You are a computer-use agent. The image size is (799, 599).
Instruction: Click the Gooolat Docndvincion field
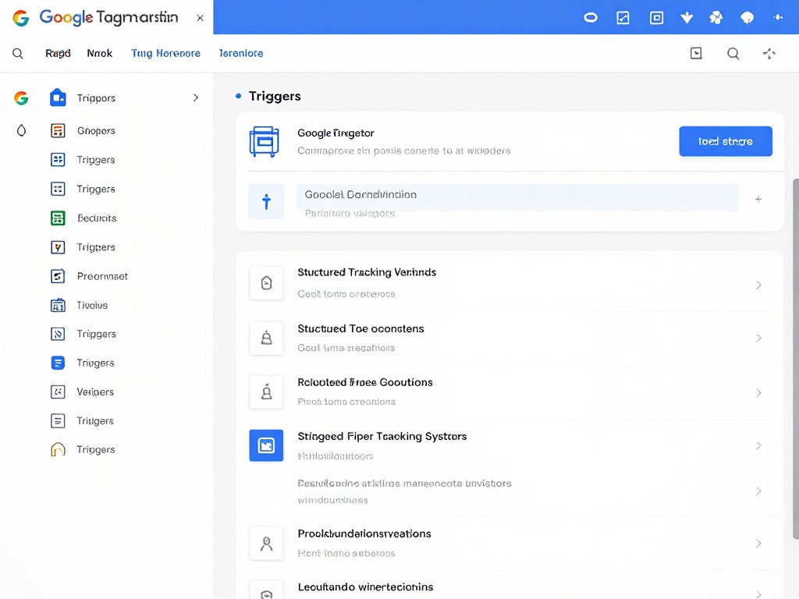click(517, 197)
